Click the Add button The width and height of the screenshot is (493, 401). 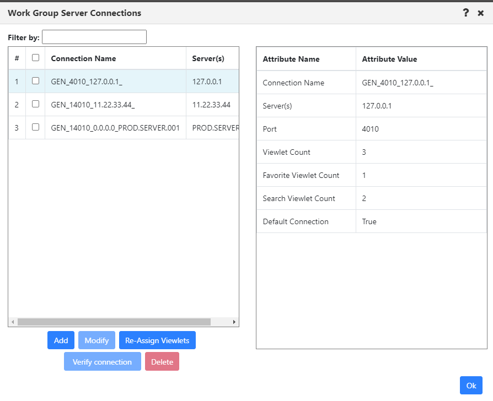(x=61, y=340)
